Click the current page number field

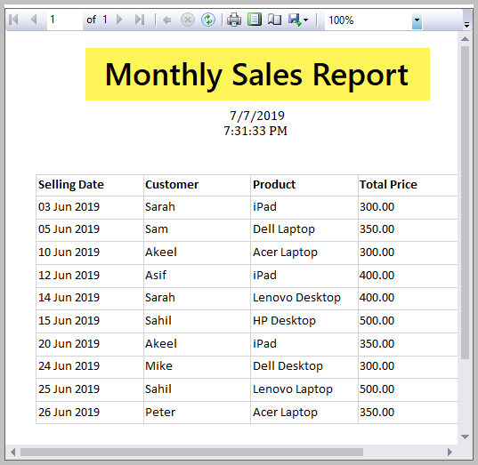65,20
